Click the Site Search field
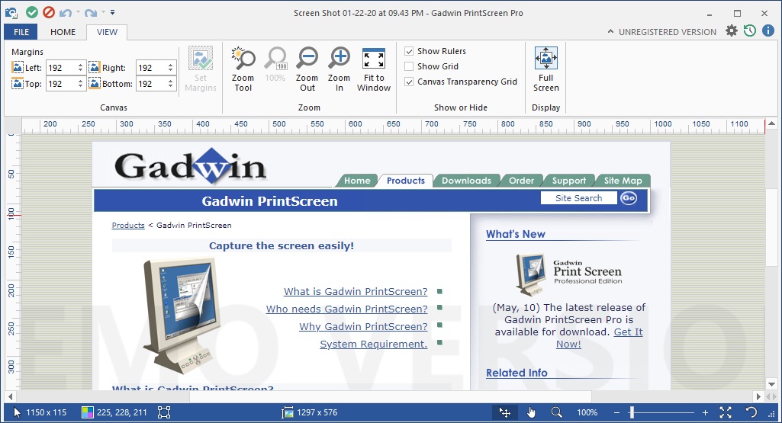Viewport: 782px width, 423px height. pyautogui.click(x=578, y=198)
